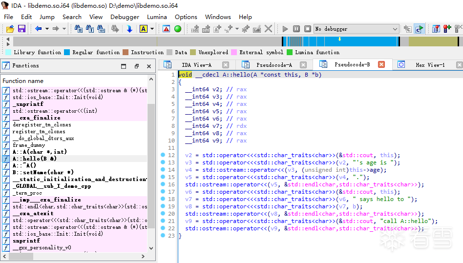This screenshot has height=263, width=463.
Task: Click the Functions list vertical scrollbar thumb
Action: click(x=151, y=166)
